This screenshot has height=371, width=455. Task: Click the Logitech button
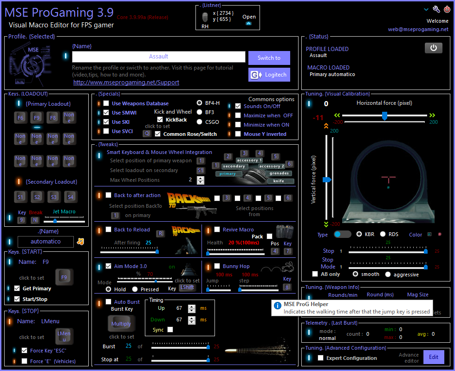coord(269,75)
